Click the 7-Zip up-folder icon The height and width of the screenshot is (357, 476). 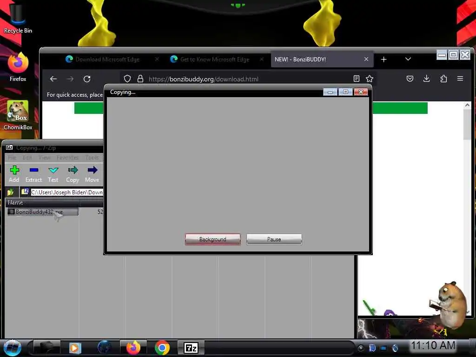[x=11, y=192]
